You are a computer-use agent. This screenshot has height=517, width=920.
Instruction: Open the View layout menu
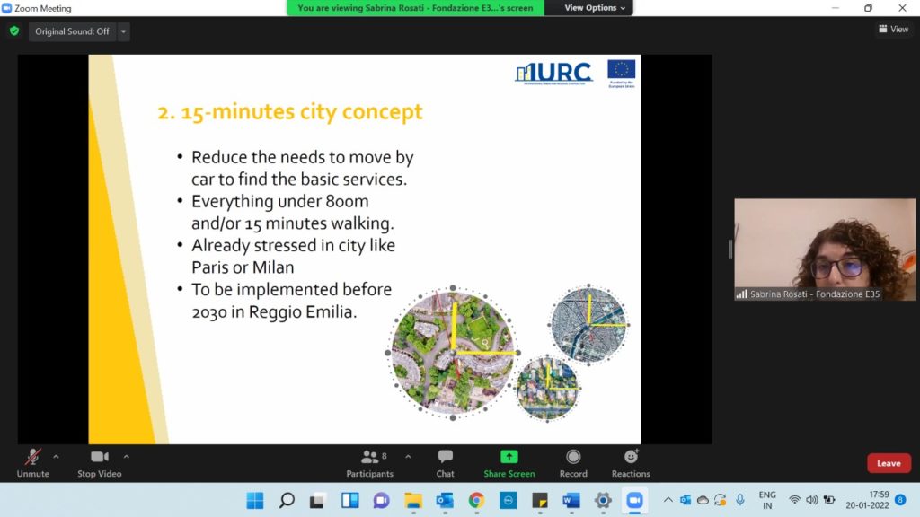point(893,30)
